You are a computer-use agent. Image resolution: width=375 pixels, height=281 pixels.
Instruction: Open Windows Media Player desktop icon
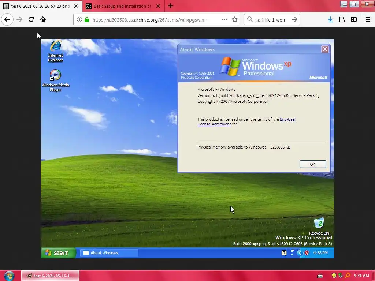point(55,80)
